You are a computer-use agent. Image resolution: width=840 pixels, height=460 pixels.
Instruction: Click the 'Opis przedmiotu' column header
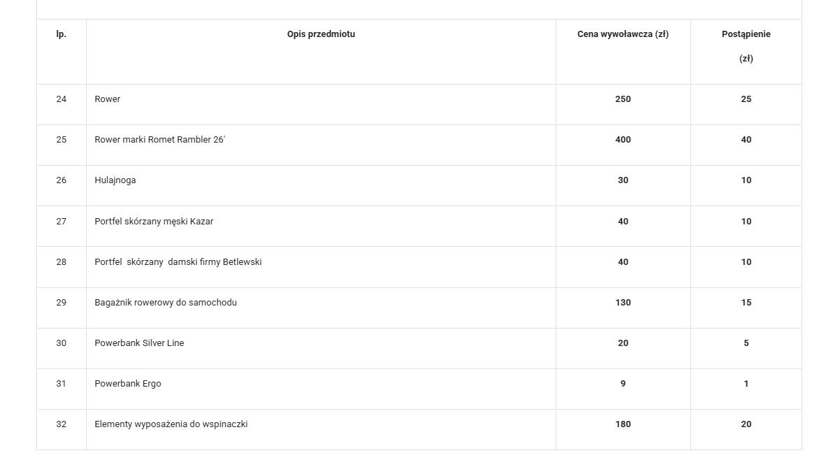321,34
